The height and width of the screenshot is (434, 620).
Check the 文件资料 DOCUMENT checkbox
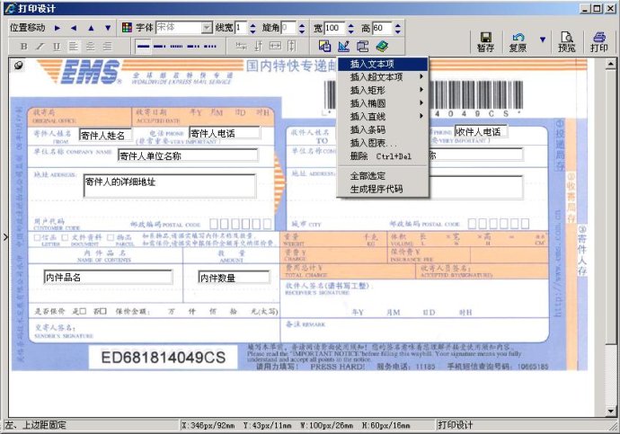point(66,236)
